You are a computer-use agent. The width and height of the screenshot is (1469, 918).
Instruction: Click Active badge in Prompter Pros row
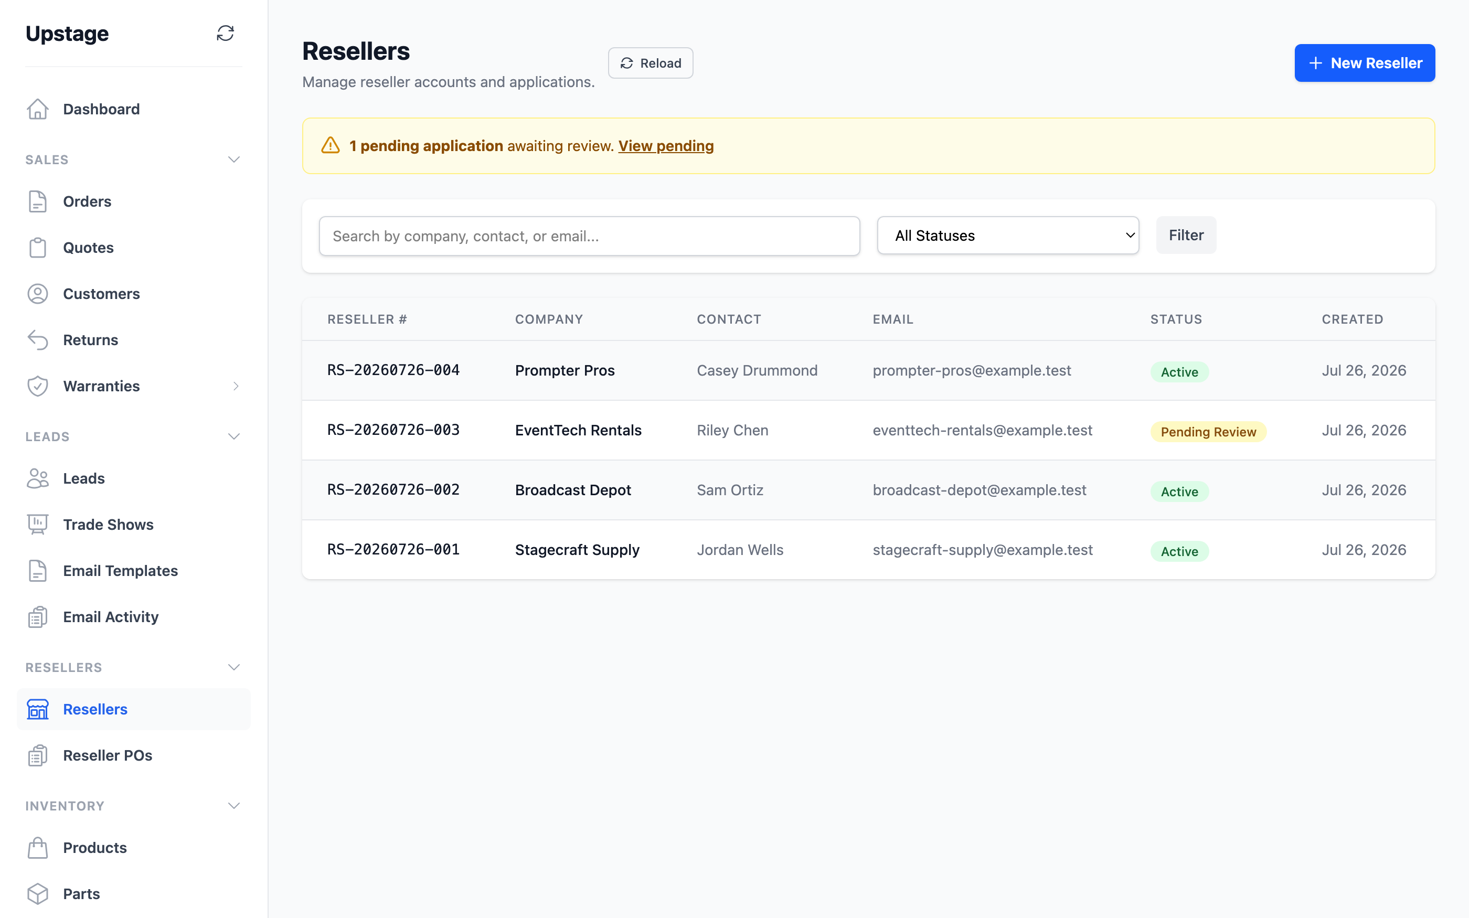1179,372
